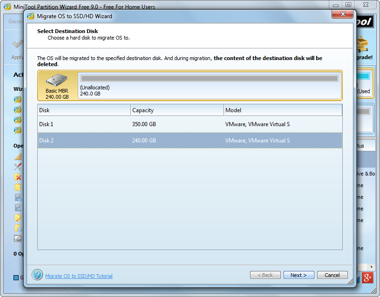Click the blue help question mark icon
This screenshot has width=380, height=297.
click(37, 275)
